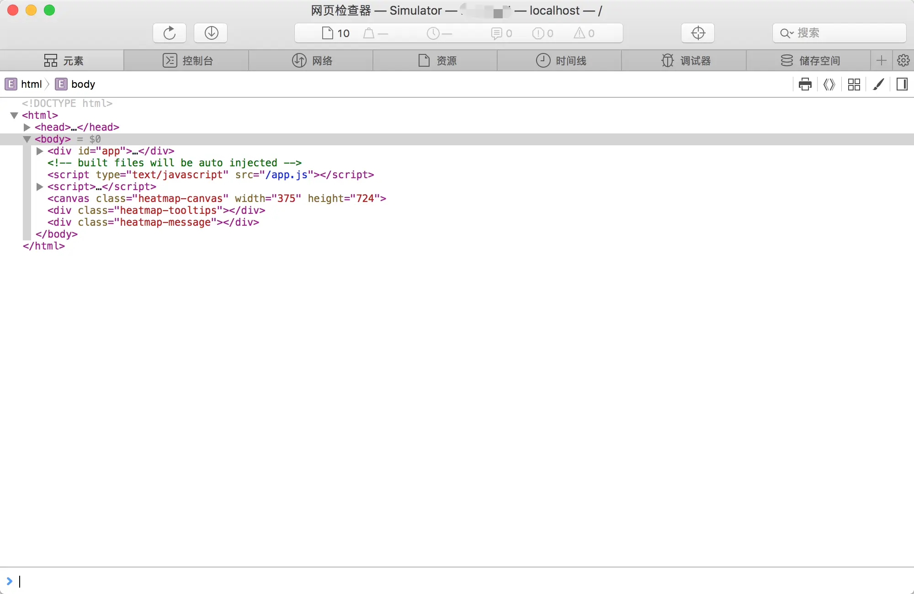Expand the head element disclosure triangle
The image size is (914, 594).
[x=27, y=127]
